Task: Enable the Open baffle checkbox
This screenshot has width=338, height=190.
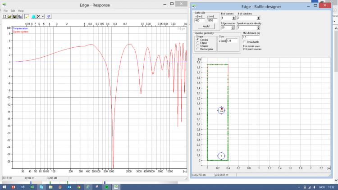Action: pyautogui.click(x=244, y=42)
